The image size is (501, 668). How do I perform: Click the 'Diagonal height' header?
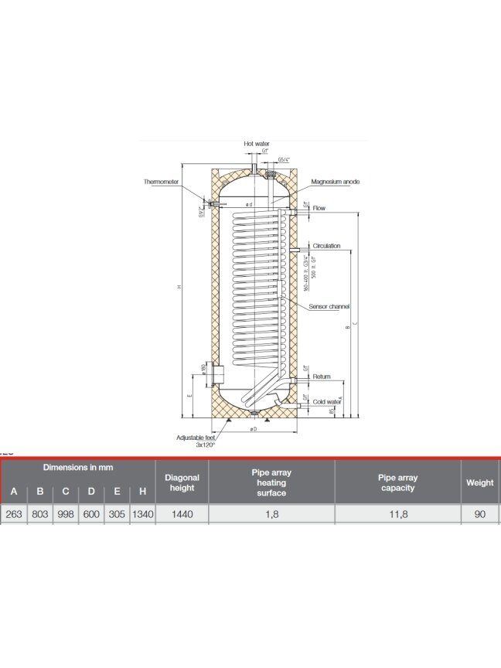[x=182, y=482]
